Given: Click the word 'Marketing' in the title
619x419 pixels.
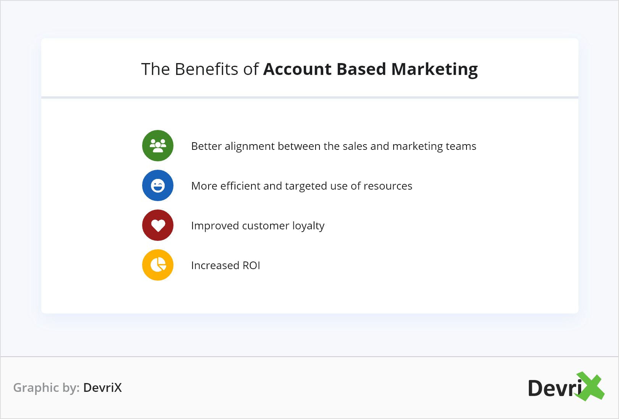Looking at the screenshot, I should tap(434, 69).
